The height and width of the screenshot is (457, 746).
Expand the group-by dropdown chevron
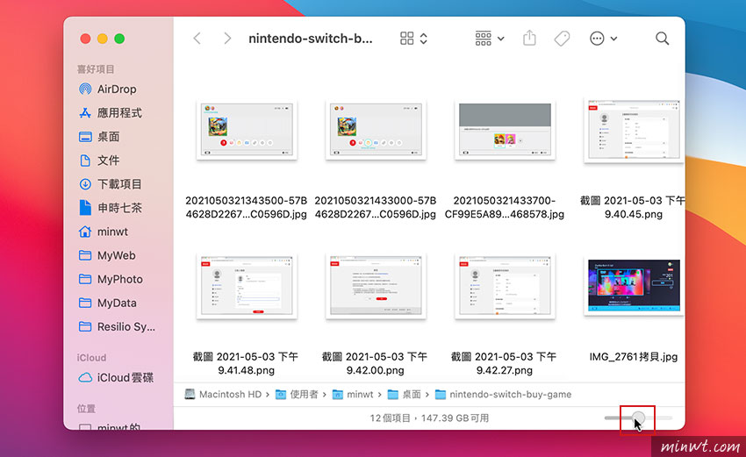(x=501, y=39)
